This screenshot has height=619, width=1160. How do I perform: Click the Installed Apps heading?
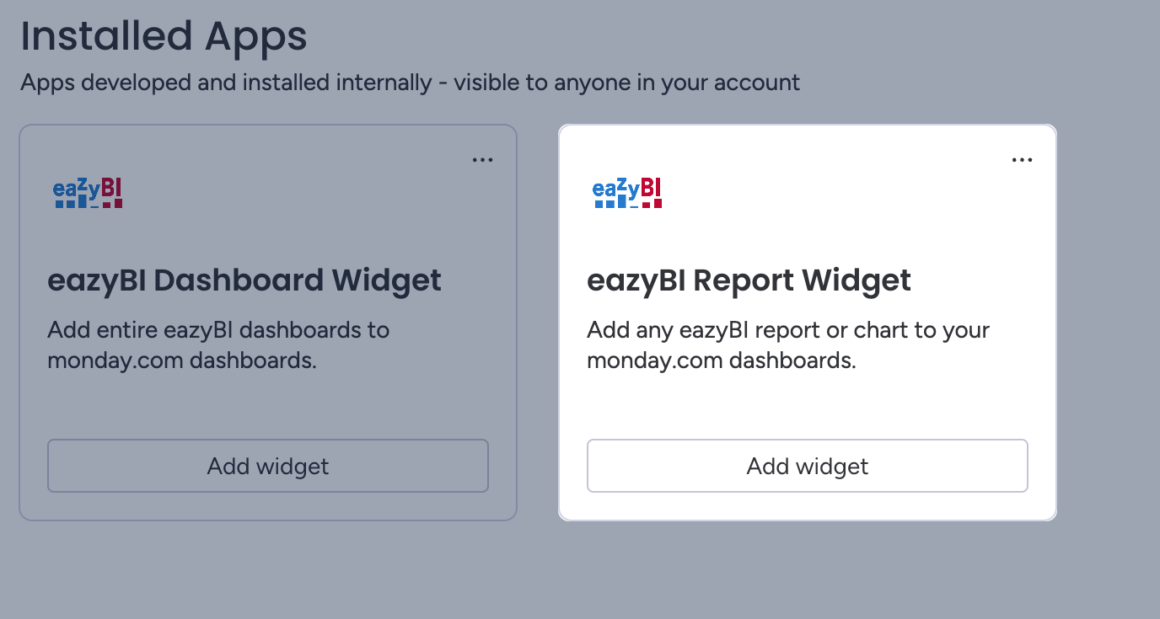[164, 37]
